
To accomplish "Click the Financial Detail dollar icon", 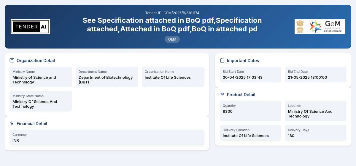I will pyautogui.click(x=12, y=123).
